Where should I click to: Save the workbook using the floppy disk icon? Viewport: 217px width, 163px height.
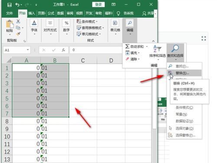pyautogui.click(x=9, y=5)
